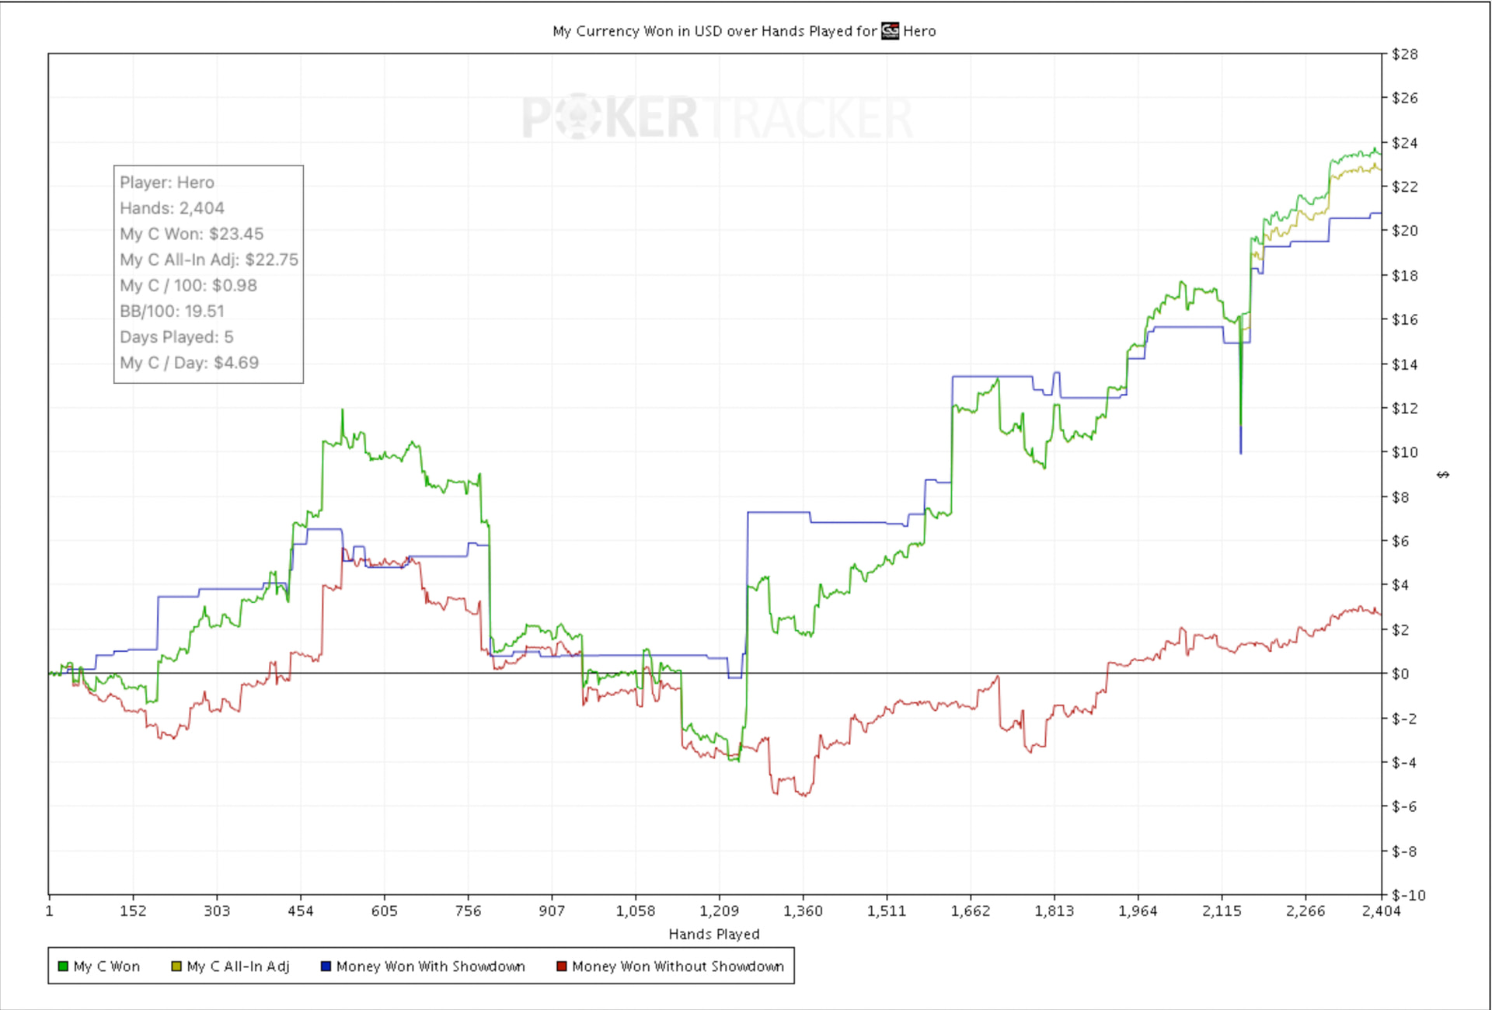Viewport: 1492px width, 1010px height.
Task: Click the 756 hands x-axis label
Action: pyautogui.click(x=468, y=911)
